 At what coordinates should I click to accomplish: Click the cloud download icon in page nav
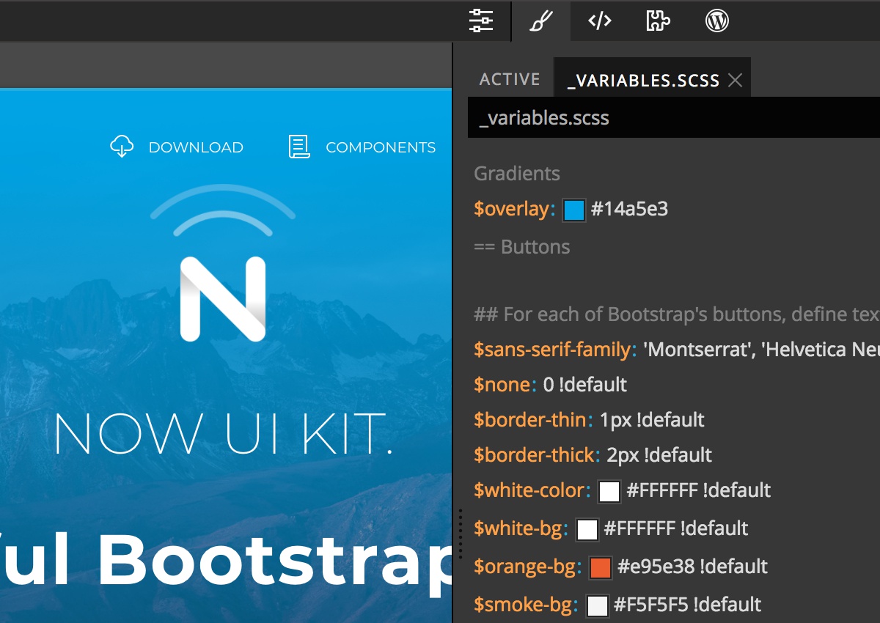click(x=122, y=146)
